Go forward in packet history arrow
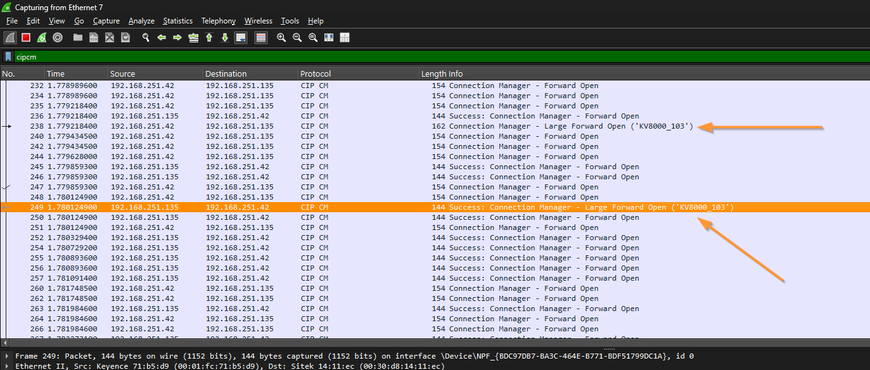This screenshot has width=870, height=370. click(x=177, y=37)
